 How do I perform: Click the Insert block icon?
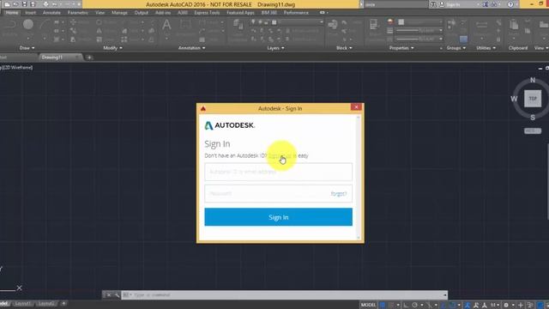(x=333, y=25)
